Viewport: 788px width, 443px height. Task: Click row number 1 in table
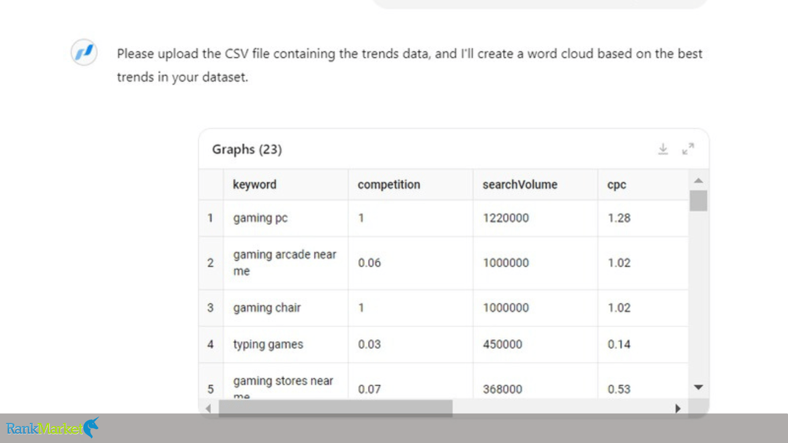pos(211,218)
